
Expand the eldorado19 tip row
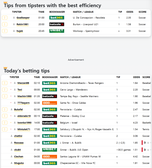pyautogui.click(x=5, y=116)
